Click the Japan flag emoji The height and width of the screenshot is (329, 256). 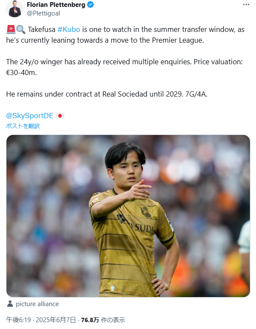tap(60, 116)
